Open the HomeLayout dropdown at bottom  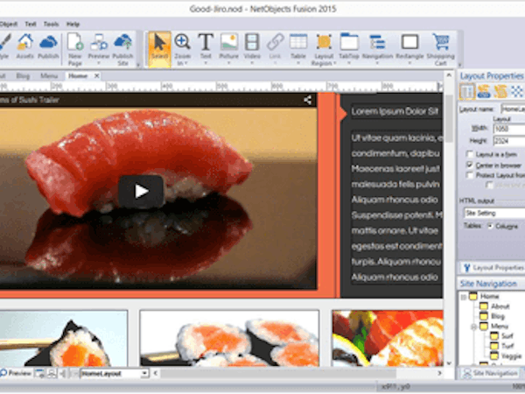coord(144,373)
